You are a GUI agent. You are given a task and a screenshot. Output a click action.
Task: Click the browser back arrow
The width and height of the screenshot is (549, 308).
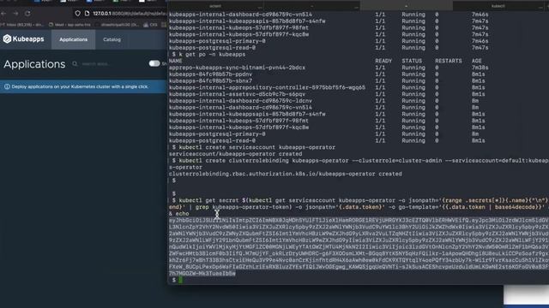pyautogui.click(x=3, y=14)
